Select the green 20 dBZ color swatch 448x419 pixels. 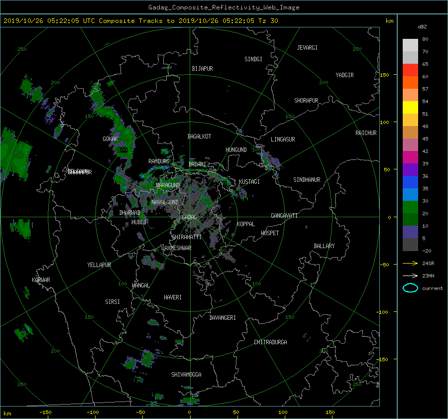410,207
